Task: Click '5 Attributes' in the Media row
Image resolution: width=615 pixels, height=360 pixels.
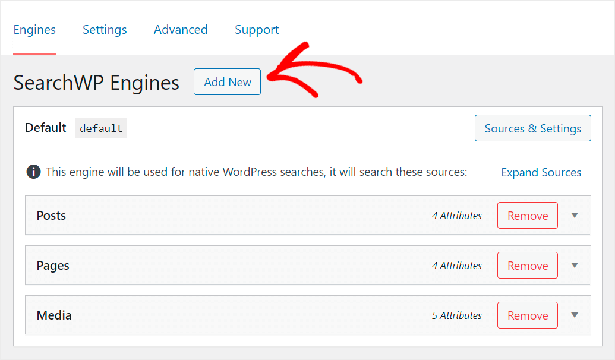Action: (x=456, y=315)
